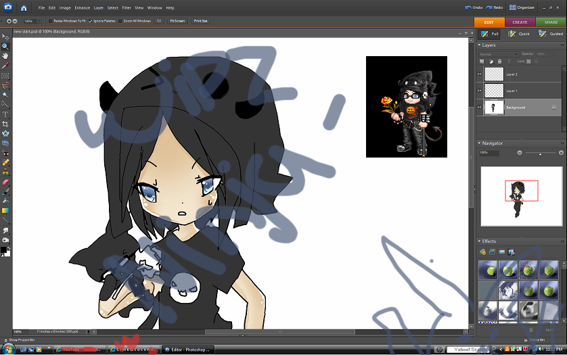Switch to the CREATE tab
Image resolution: width=567 pixels, height=355 pixels.
tap(520, 22)
